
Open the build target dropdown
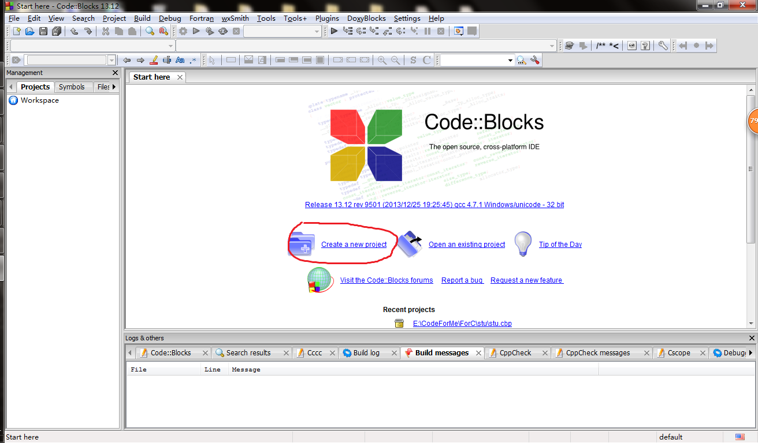tap(283, 31)
